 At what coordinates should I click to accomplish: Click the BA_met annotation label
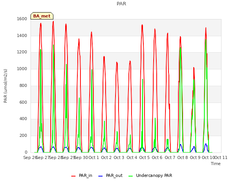[42, 16]
